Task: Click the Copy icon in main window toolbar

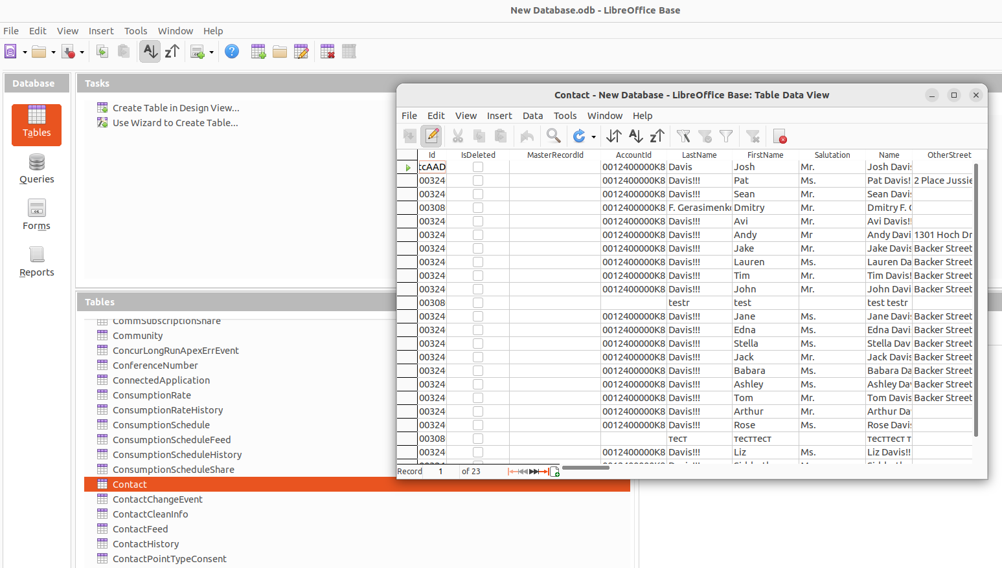Action: pos(102,52)
